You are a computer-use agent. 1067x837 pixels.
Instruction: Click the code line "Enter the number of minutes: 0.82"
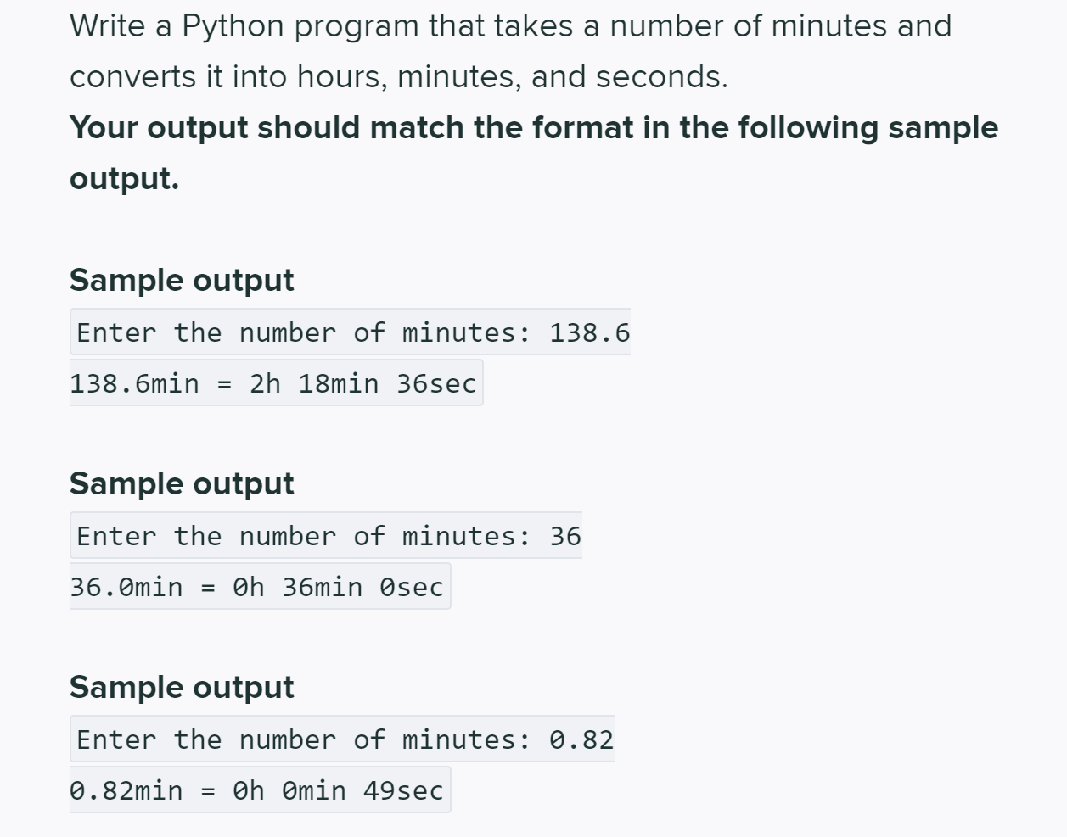342,739
